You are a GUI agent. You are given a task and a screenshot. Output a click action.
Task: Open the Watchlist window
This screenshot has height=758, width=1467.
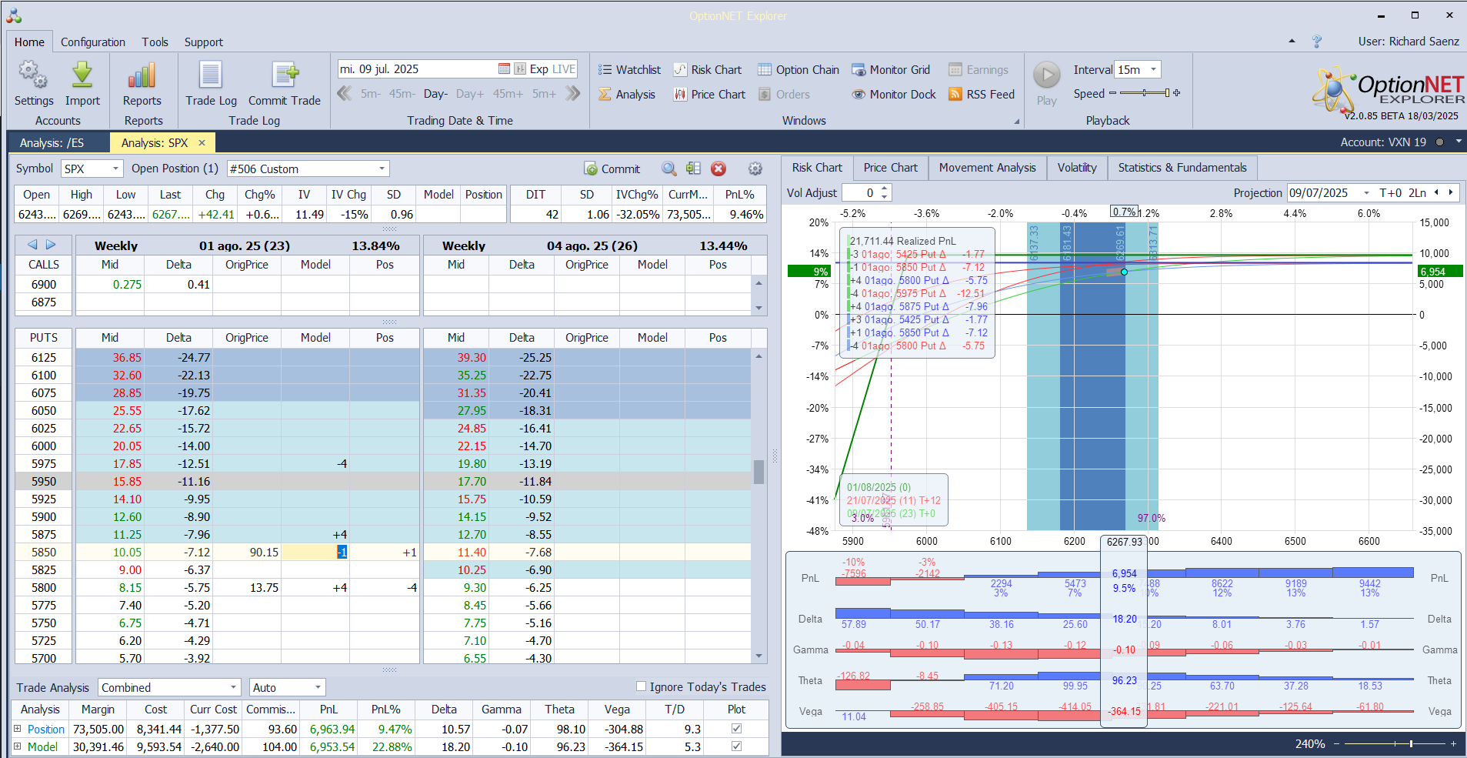point(630,70)
